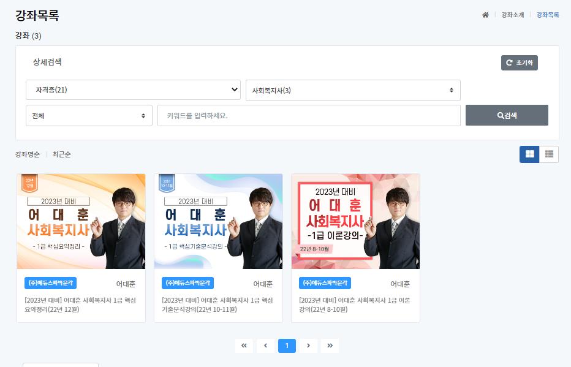This screenshot has height=367, width=571.
Task: Click (주)에듀스파박문각 tag on 이론강의 card
Action: click(x=325, y=283)
